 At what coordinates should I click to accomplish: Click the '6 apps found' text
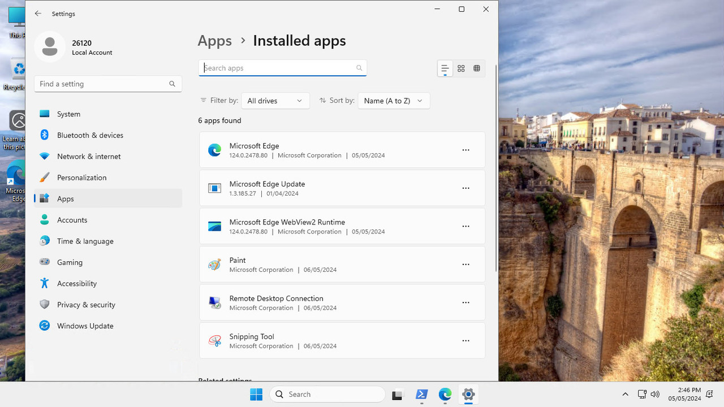tap(219, 120)
